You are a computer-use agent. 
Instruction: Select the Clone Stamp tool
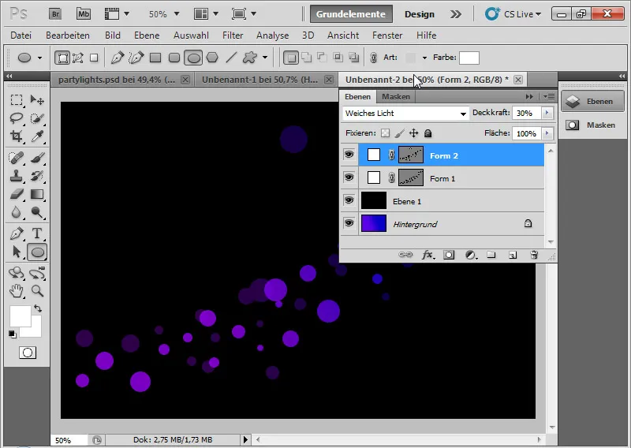pyautogui.click(x=17, y=176)
